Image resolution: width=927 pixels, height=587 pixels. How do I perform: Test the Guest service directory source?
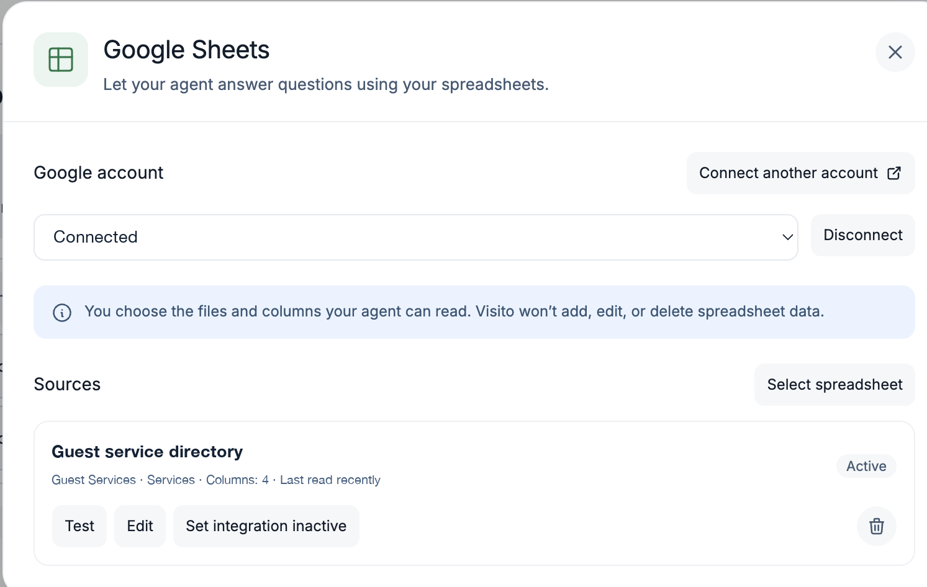79,526
